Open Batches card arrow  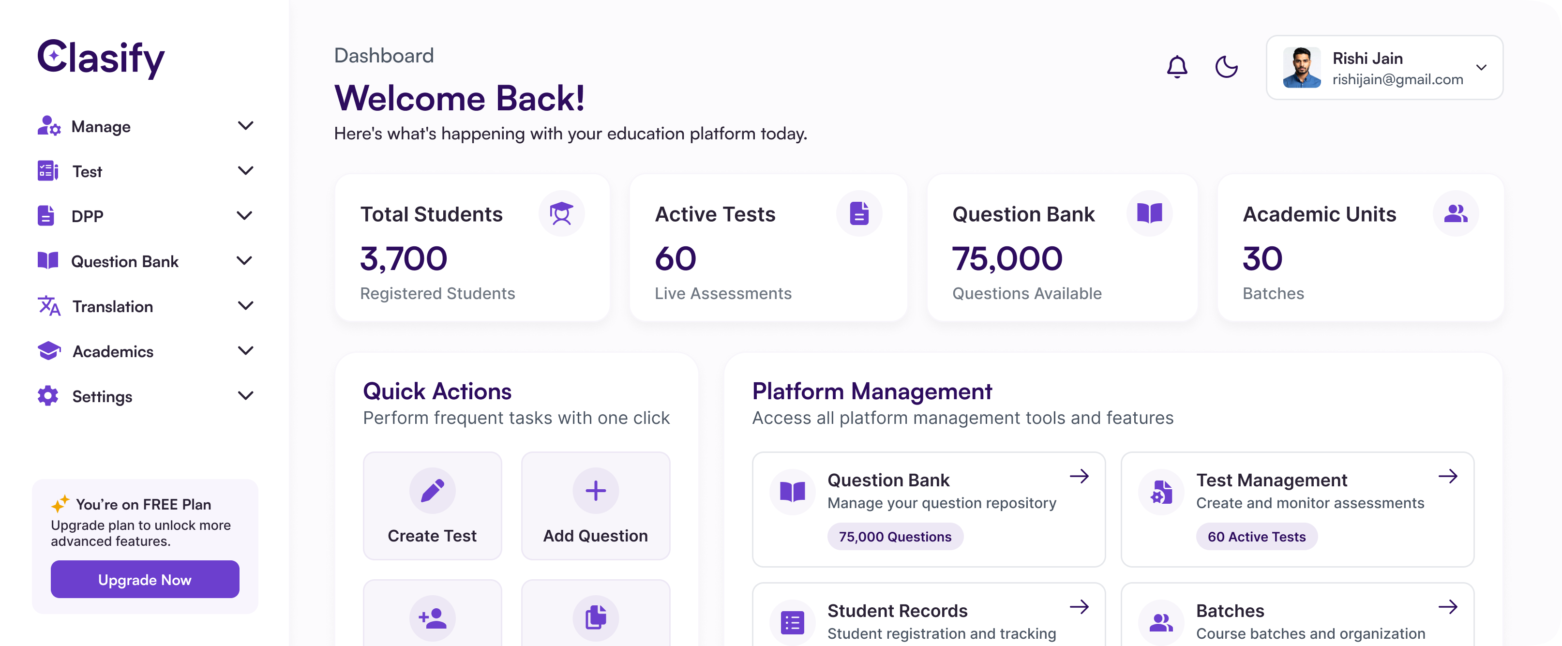point(1448,607)
